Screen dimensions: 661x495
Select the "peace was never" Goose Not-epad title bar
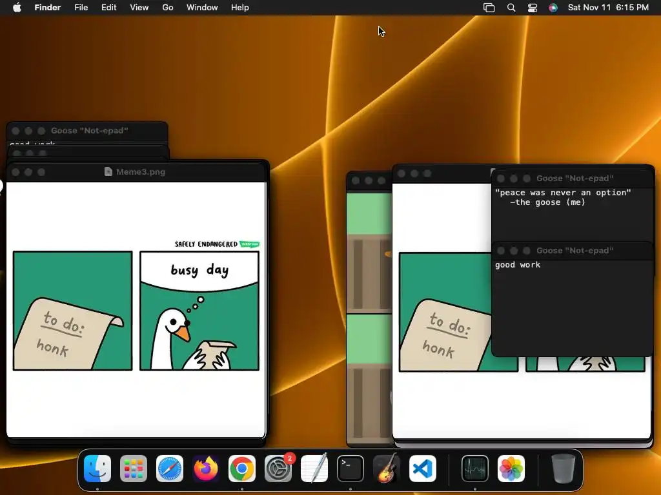(x=573, y=179)
